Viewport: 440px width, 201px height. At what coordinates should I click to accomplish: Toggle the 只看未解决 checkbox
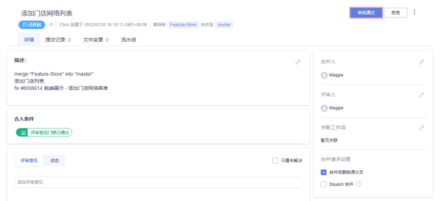coord(275,161)
